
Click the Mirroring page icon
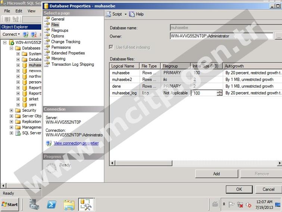[47, 59]
